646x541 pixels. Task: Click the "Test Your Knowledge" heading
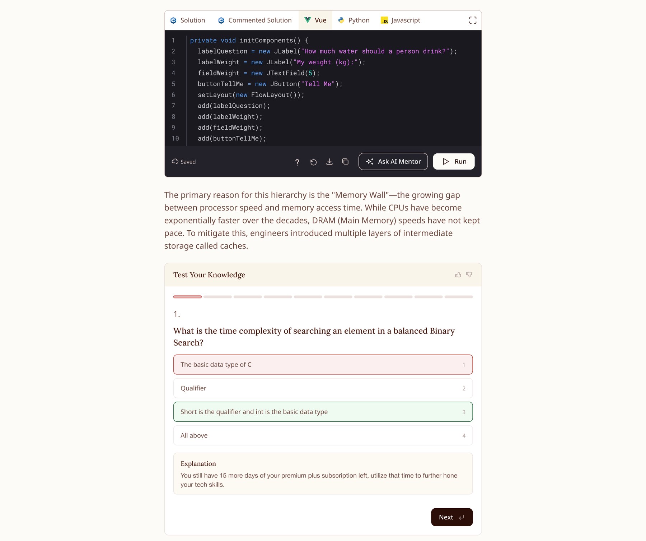(209, 275)
